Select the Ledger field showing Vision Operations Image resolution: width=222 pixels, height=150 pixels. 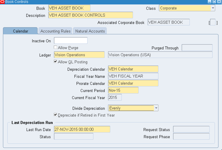79,55
